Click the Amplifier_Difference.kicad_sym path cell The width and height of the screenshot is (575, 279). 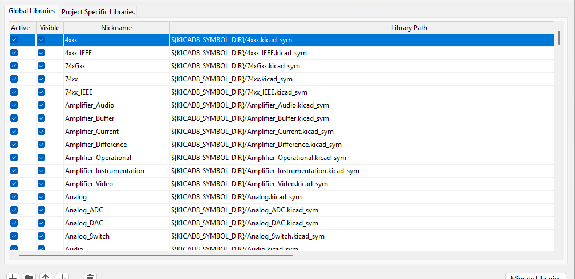(362, 145)
